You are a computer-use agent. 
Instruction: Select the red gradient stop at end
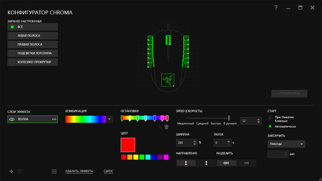(167, 118)
